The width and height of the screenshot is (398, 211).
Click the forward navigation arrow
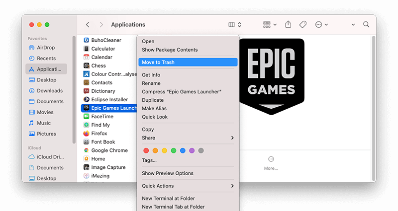[101, 24]
